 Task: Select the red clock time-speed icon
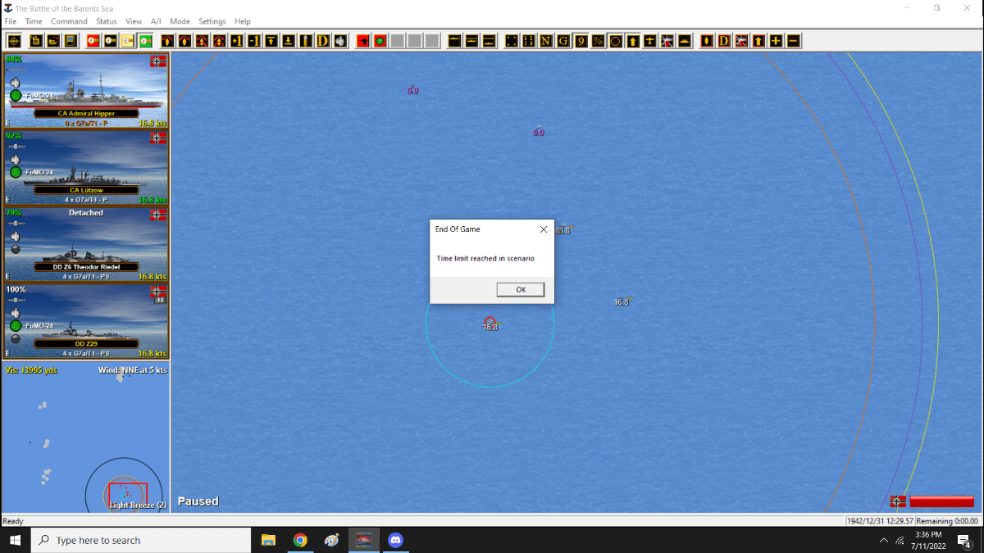point(93,41)
